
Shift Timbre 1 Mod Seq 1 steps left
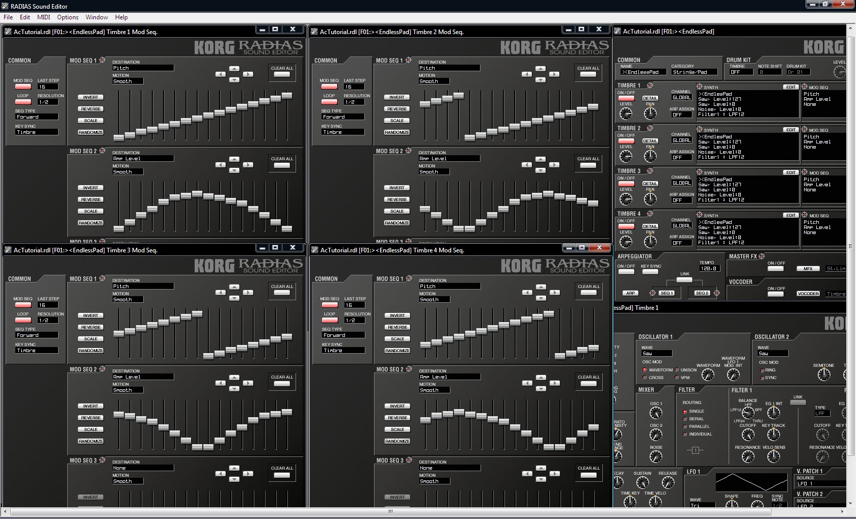(x=220, y=74)
